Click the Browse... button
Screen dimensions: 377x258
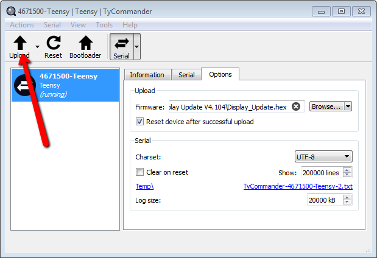[326, 106]
